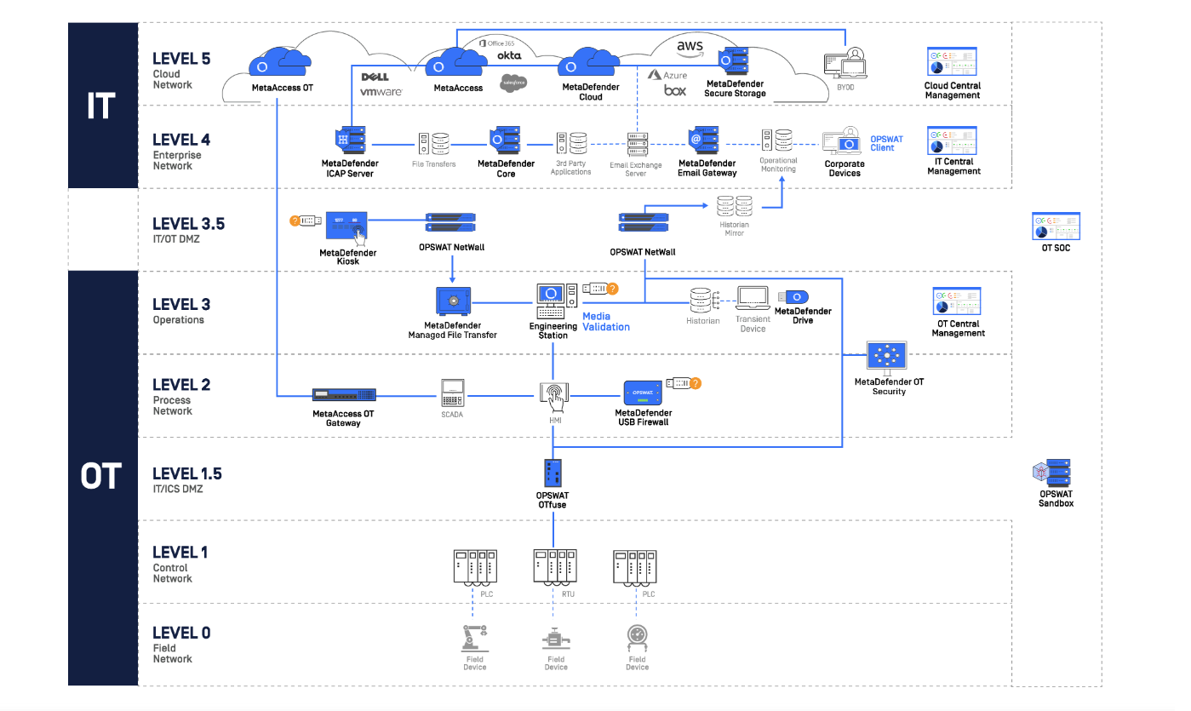The image size is (1191, 711).
Task: Click the SCADA icon
Action: click(x=452, y=393)
